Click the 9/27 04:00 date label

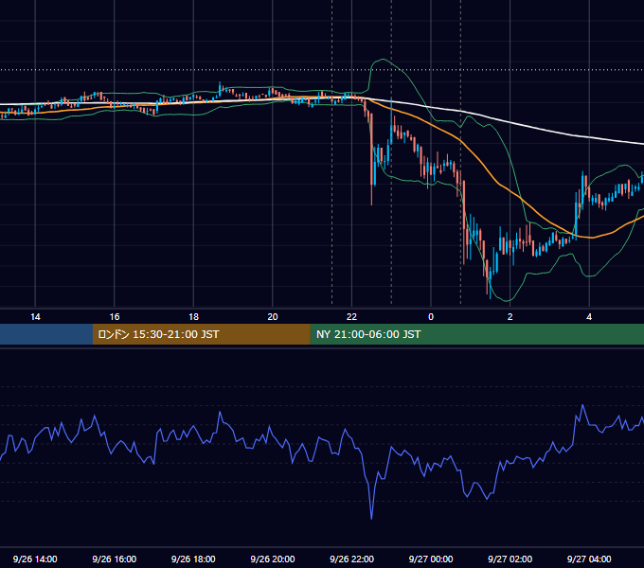(589, 559)
